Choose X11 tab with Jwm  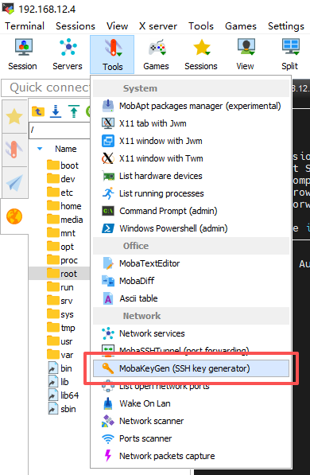191,123
